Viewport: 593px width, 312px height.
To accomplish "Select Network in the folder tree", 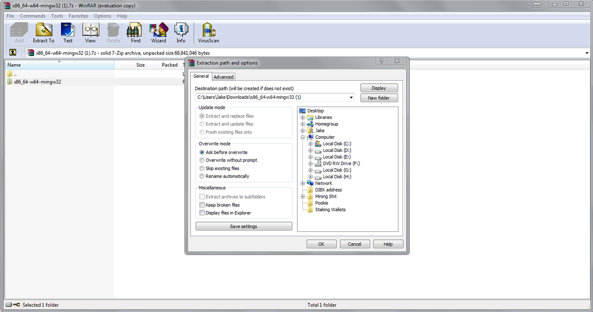I will pos(323,183).
